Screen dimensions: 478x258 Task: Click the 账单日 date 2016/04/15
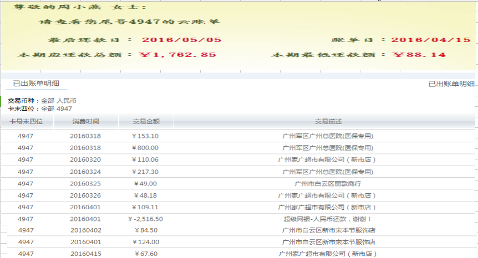(430, 40)
